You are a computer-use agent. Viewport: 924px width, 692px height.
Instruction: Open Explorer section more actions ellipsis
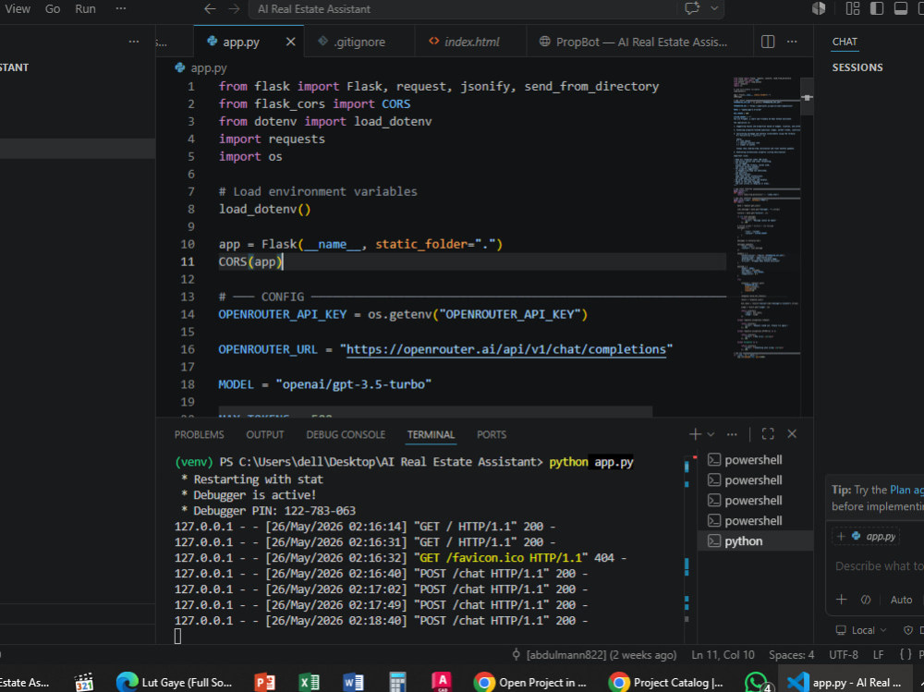click(x=134, y=42)
